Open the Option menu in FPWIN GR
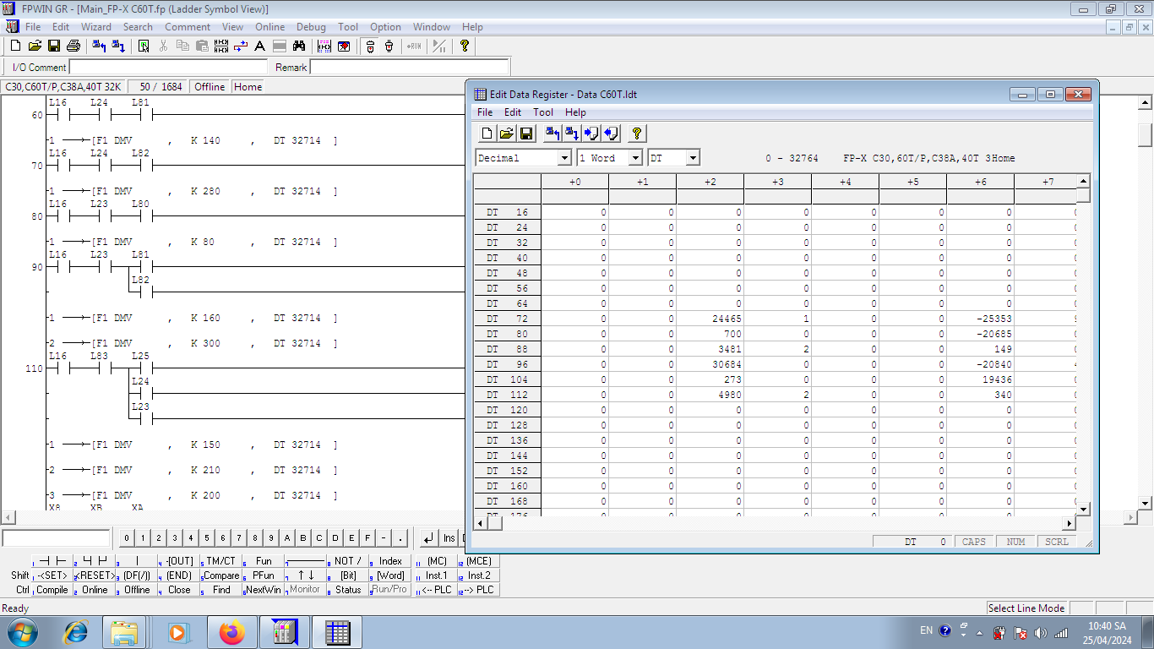Image resolution: width=1154 pixels, height=649 pixels. [385, 27]
